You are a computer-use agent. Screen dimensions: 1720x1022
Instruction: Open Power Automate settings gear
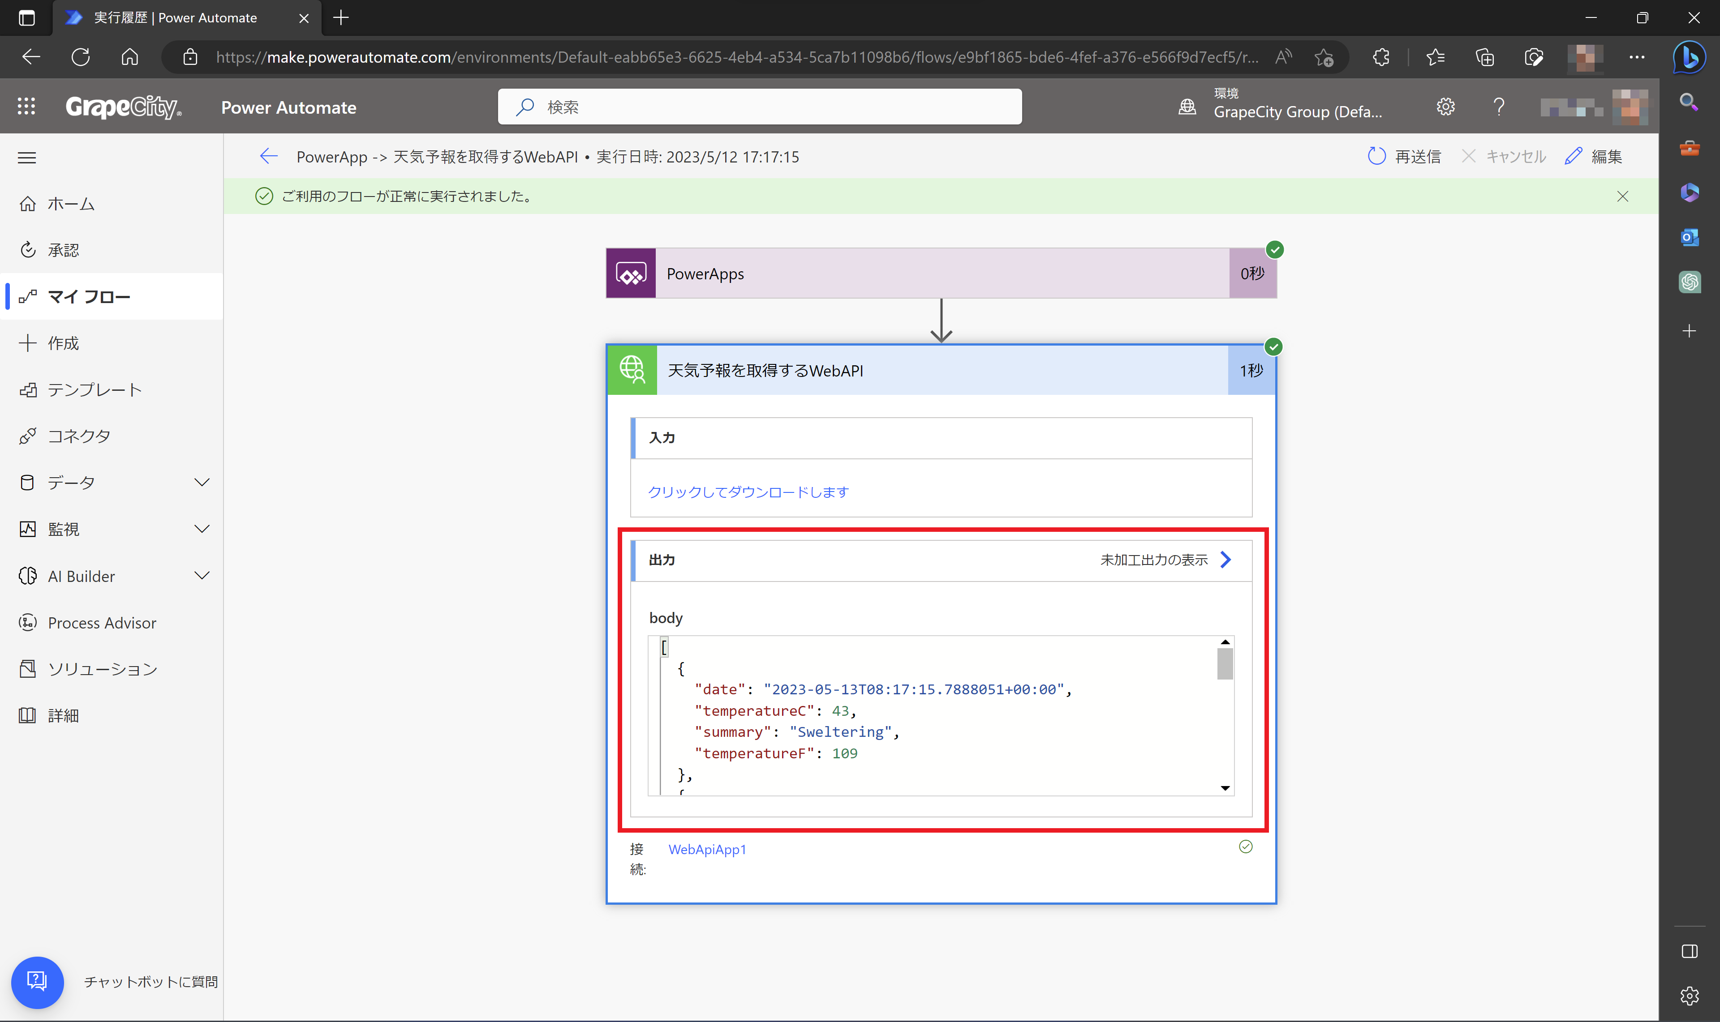tap(1446, 107)
